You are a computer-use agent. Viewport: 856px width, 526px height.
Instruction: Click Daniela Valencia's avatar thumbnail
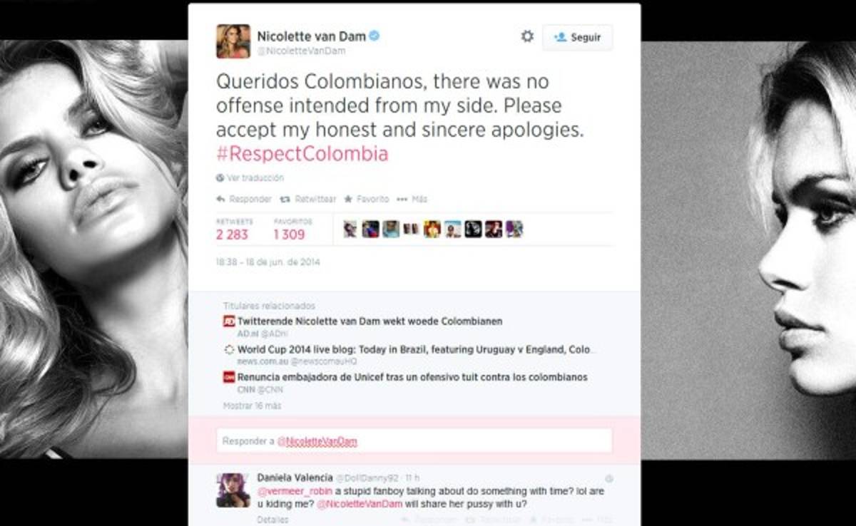(x=233, y=490)
